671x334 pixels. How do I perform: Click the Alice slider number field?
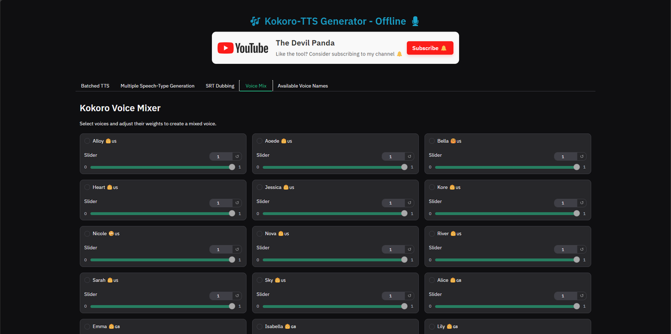pos(566,296)
